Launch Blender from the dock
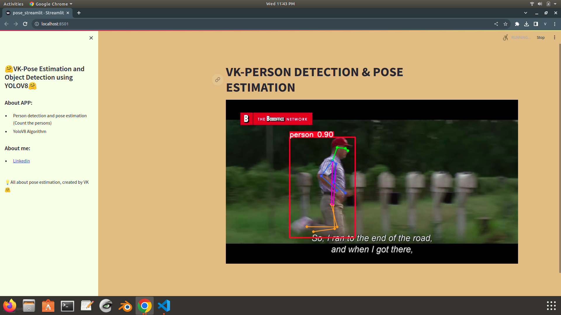Screen dimensions: 561x315 [x=125, y=306]
